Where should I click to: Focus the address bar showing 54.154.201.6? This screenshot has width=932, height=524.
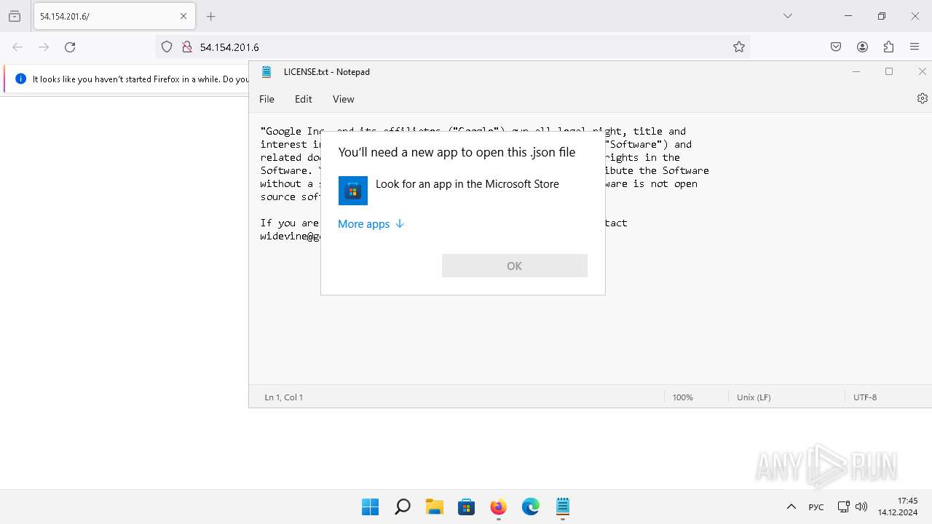pyautogui.click(x=453, y=47)
